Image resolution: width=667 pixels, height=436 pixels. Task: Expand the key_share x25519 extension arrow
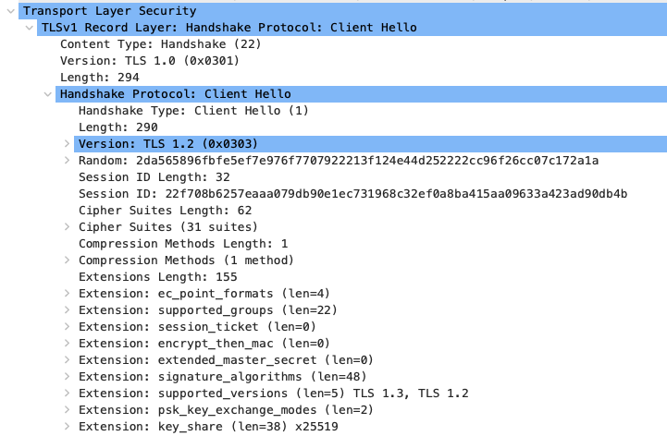click(x=67, y=427)
